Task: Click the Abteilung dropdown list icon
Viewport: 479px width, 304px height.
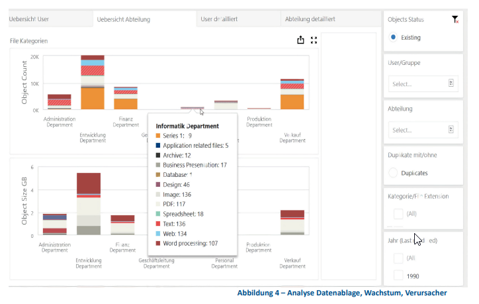Action: point(451,129)
